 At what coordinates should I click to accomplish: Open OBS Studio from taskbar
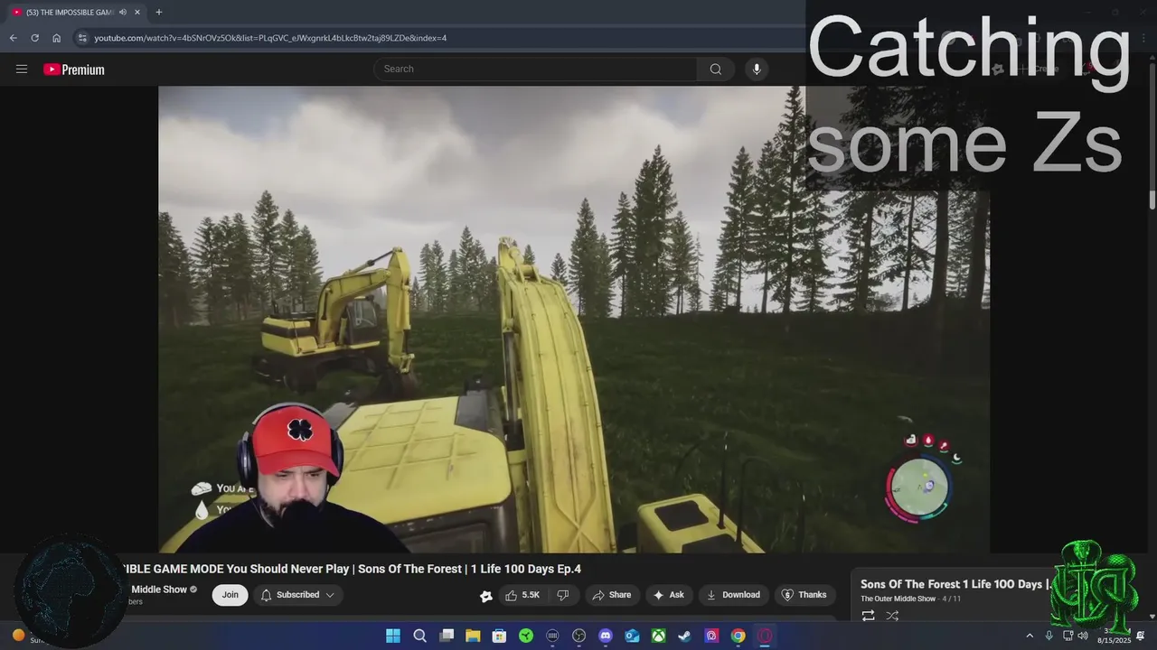click(579, 636)
